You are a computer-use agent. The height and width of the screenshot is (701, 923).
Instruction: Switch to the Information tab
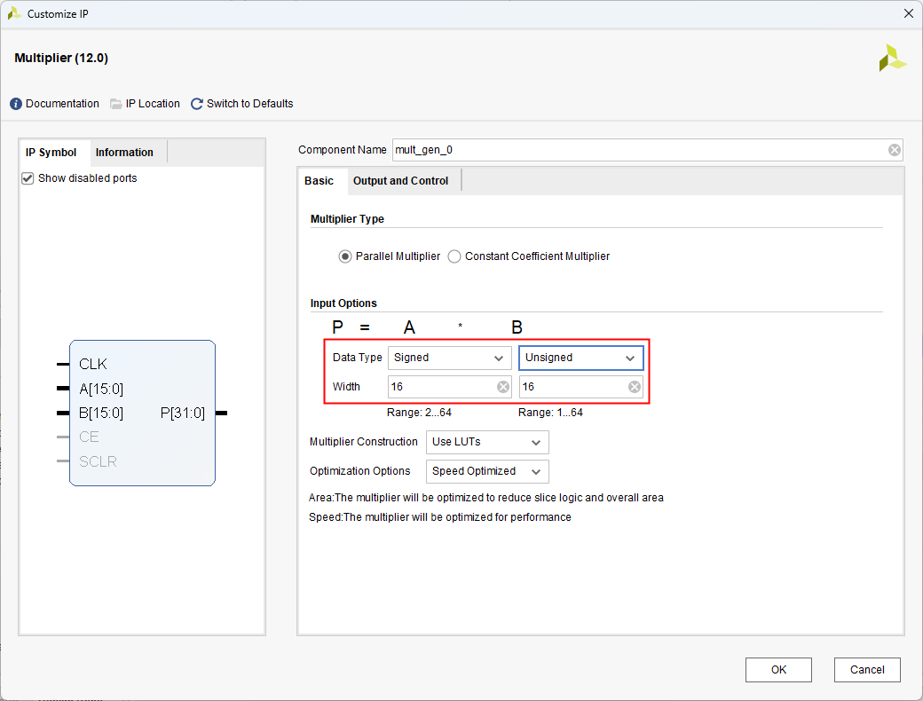pyautogui.click(x=124, y=153)
